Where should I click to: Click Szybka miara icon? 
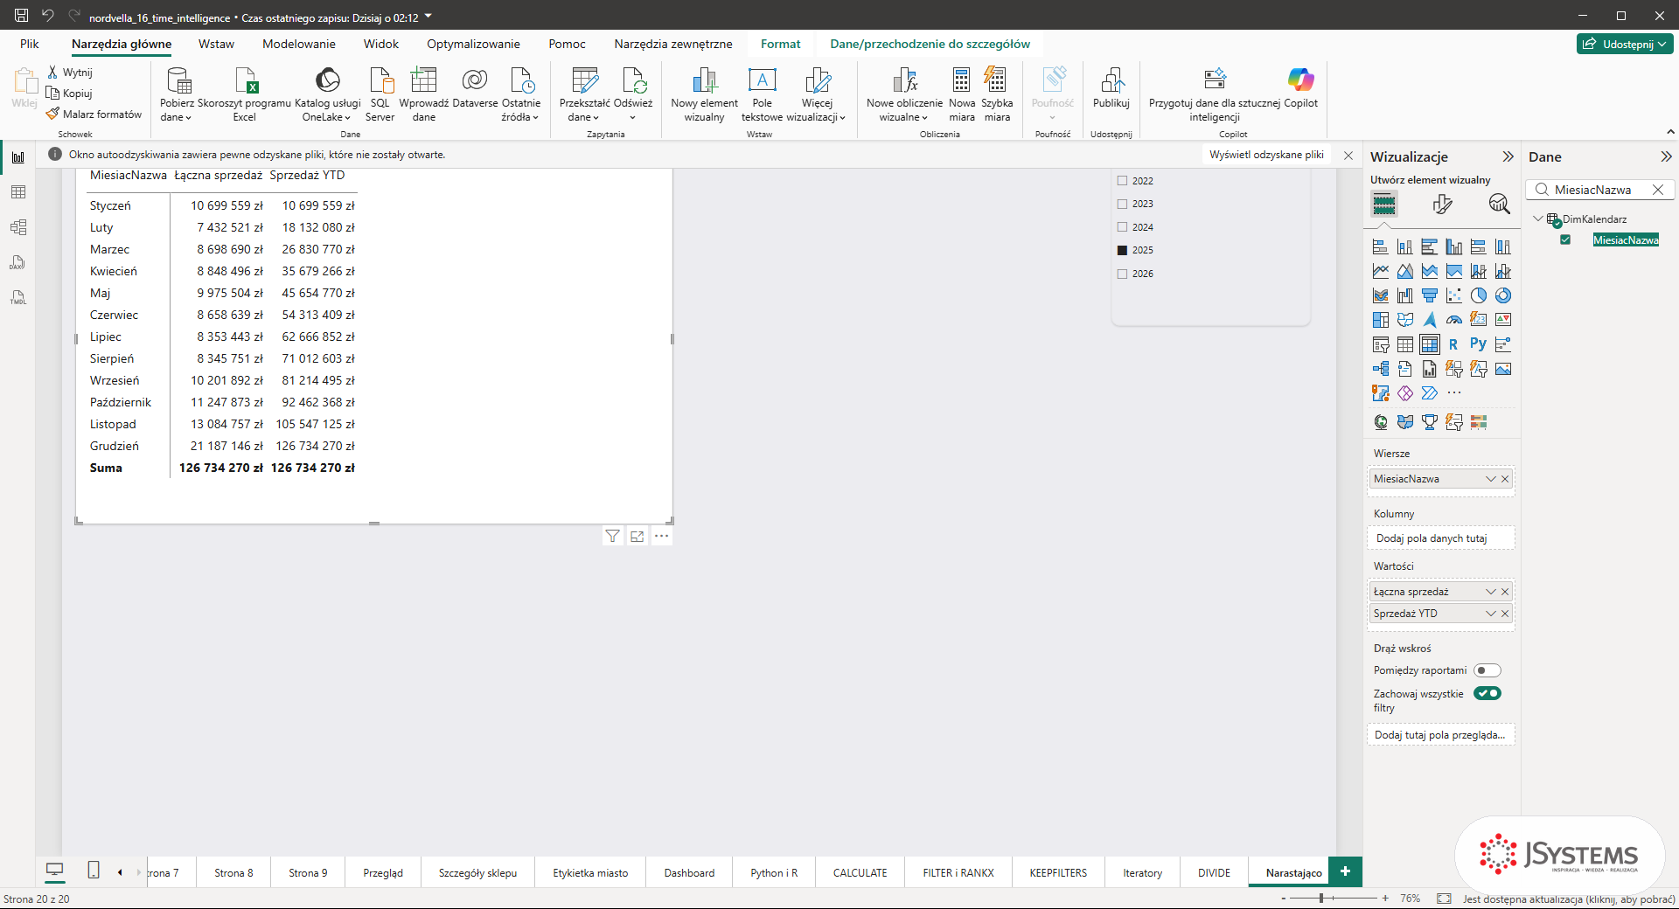click(996, 80)
